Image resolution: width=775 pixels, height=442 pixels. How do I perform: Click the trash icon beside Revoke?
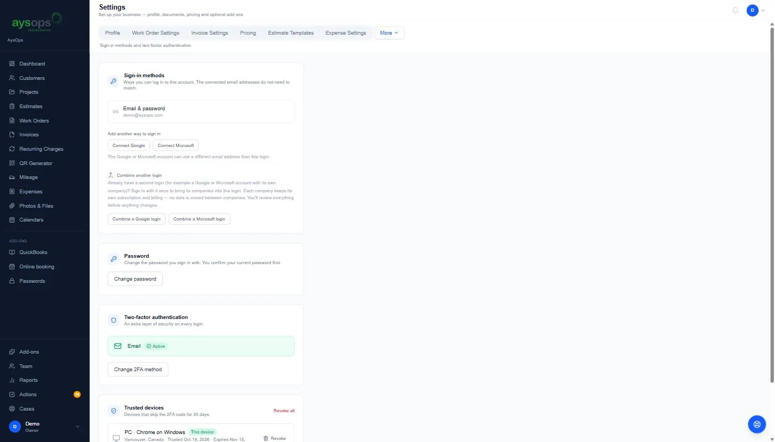click(x=266, y=438)
